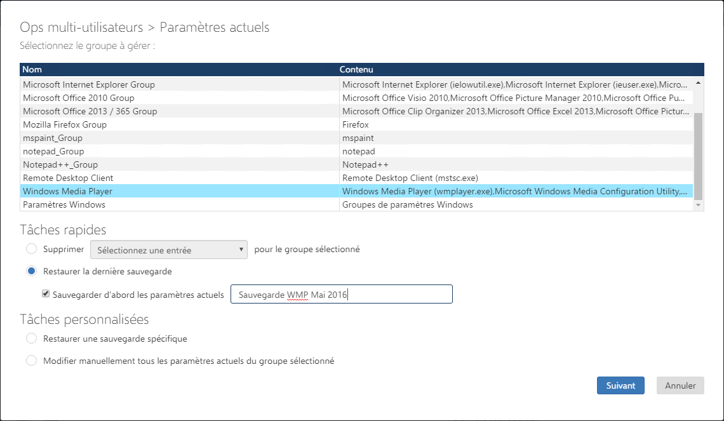Click Remote Desktop Client (mstsc.exe) cell
The width and height of the screenshot is (724, 421).
click(x=516, y=178)
